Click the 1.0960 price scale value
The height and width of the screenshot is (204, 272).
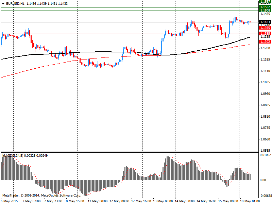pyautogui.click(x=265, y=94)
